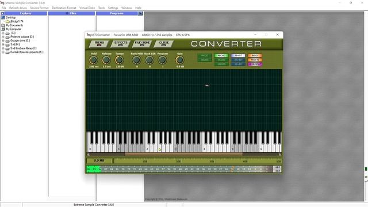
Task: Select the 44100 sample rate option
Action: (x=205, y=56)
